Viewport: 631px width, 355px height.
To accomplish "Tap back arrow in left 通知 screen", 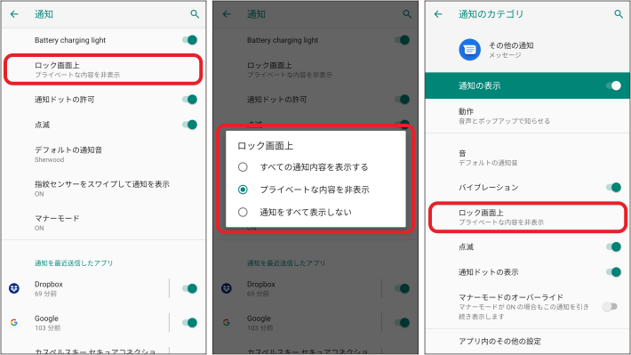I will click(14, 14).
